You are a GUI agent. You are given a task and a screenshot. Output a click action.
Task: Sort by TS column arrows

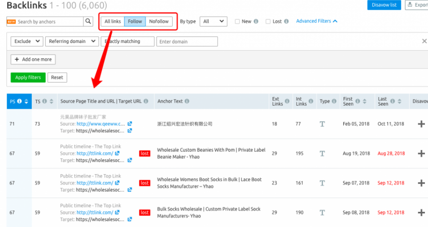coord(51,101)
